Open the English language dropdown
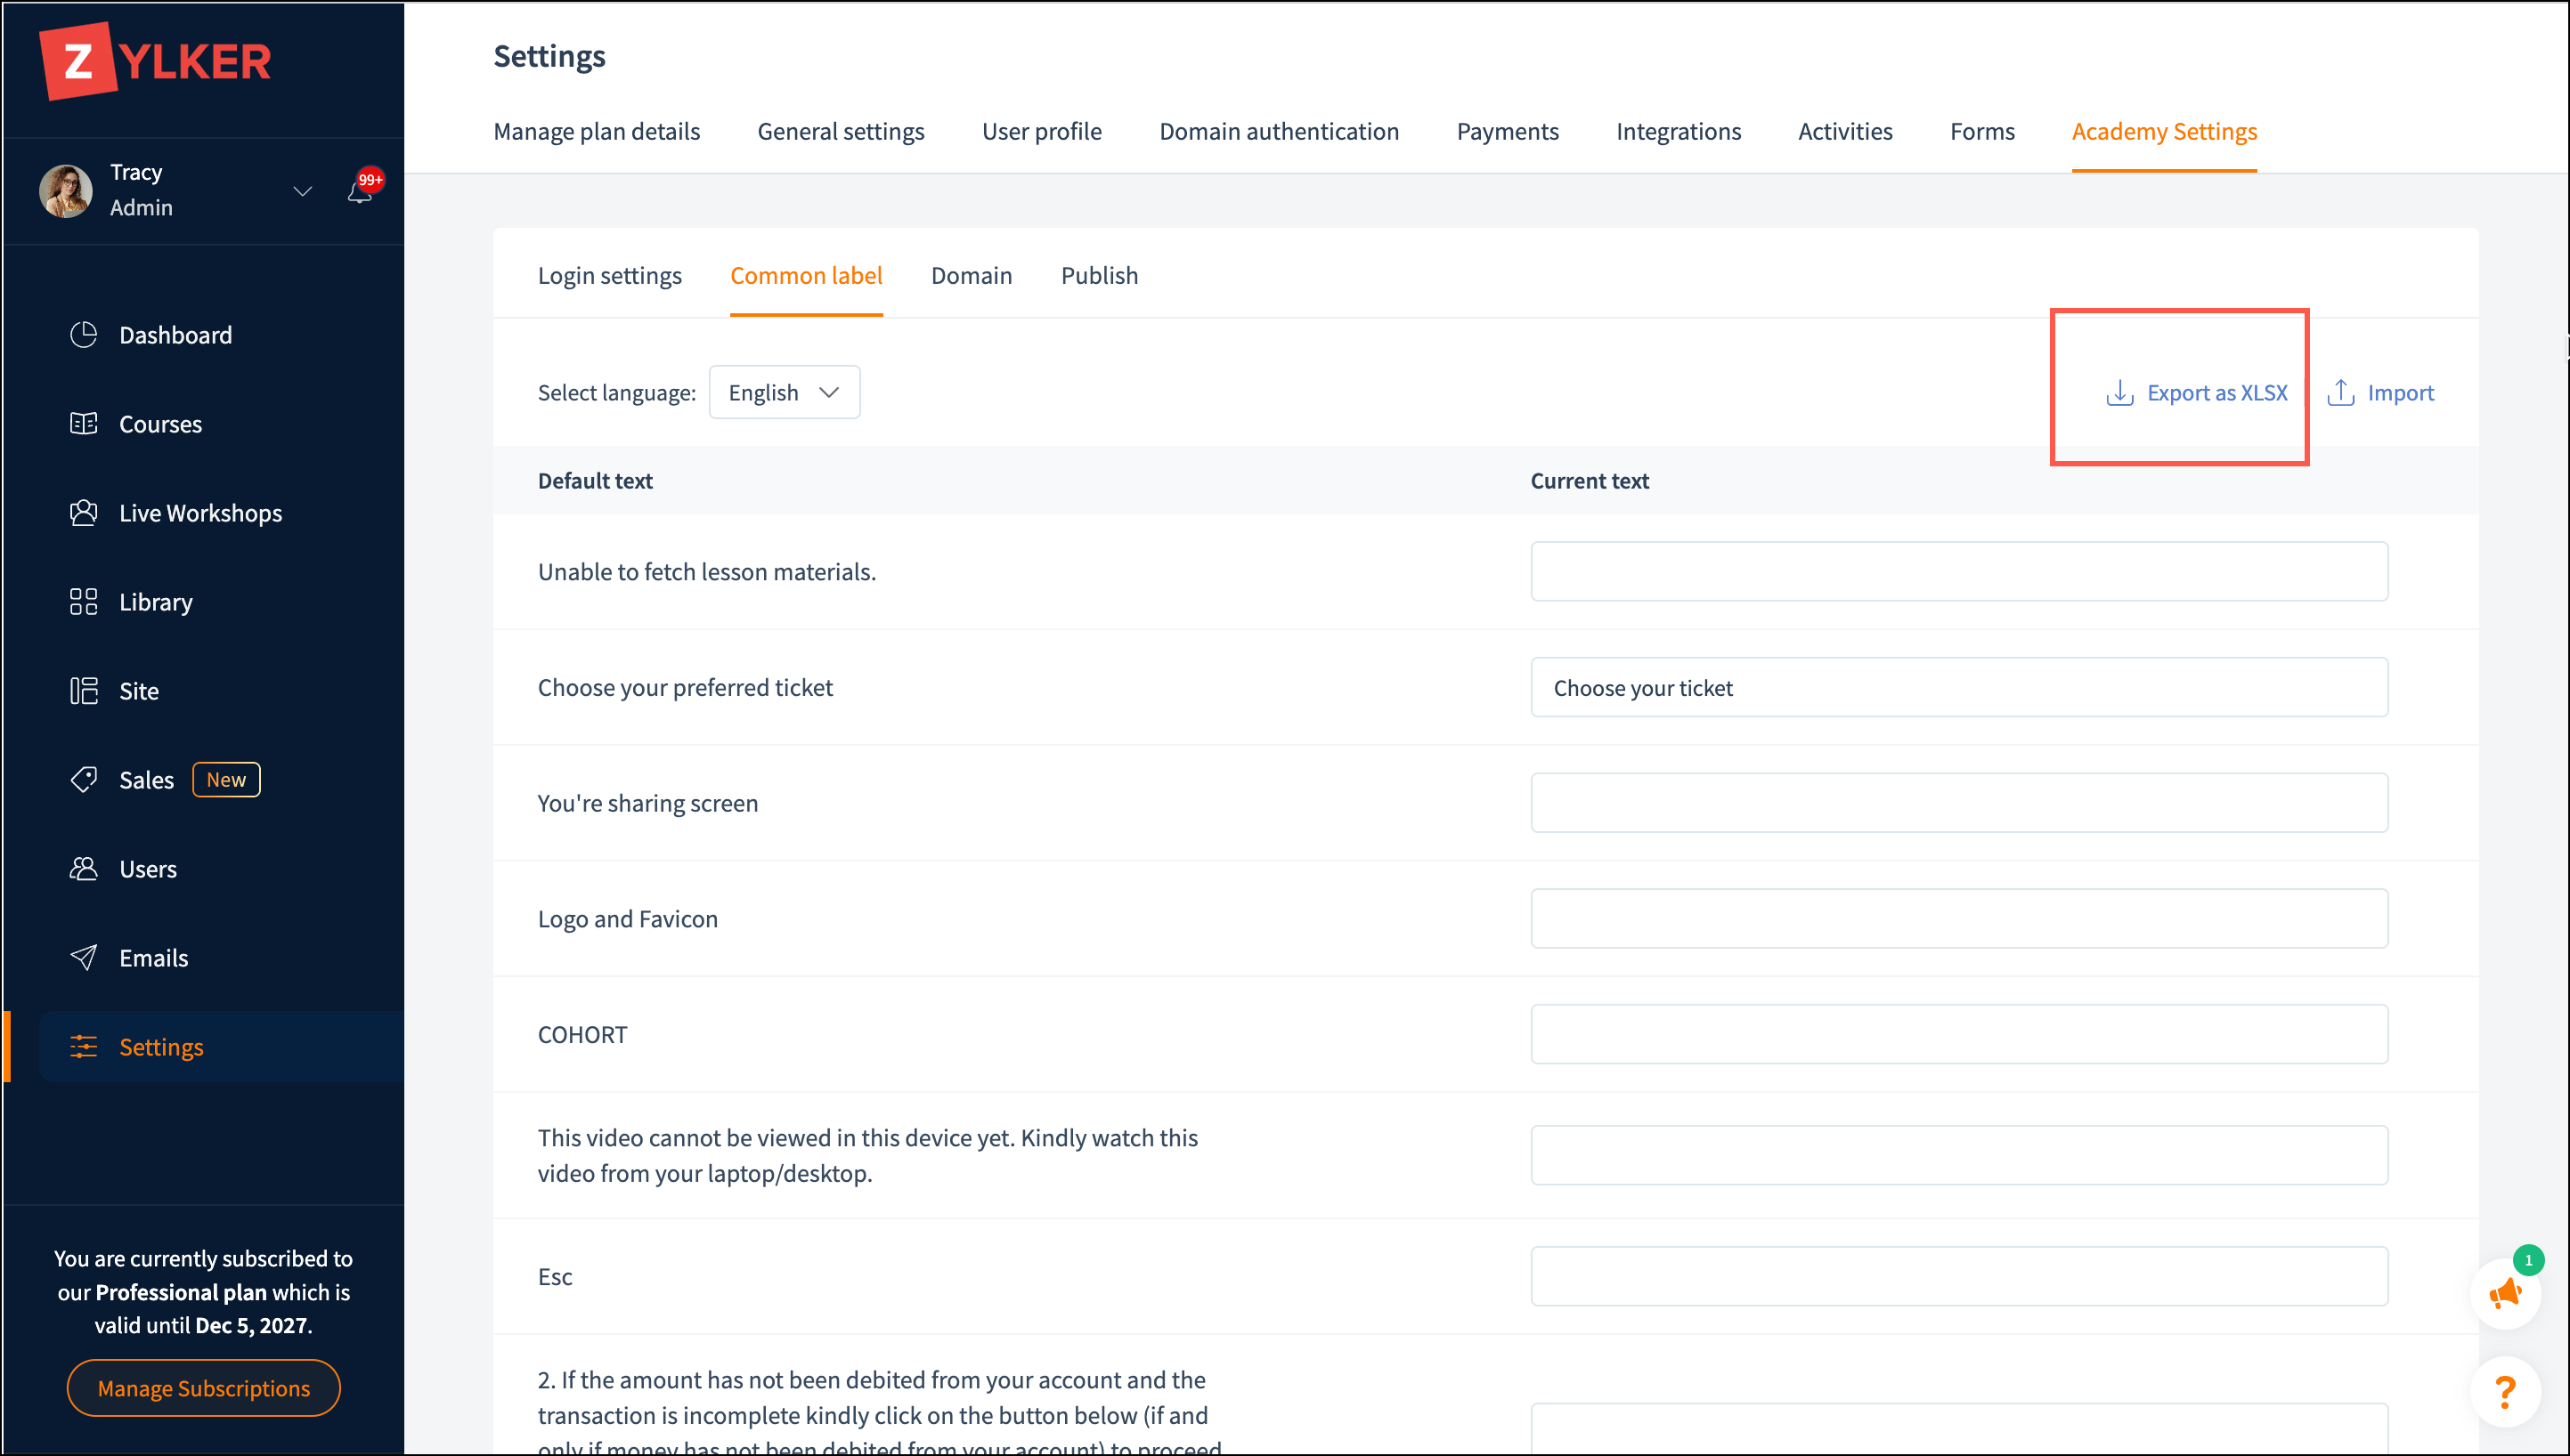The image size is (2570, 1456). 784,393
